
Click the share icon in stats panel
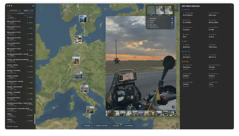(x=232, y=6)
